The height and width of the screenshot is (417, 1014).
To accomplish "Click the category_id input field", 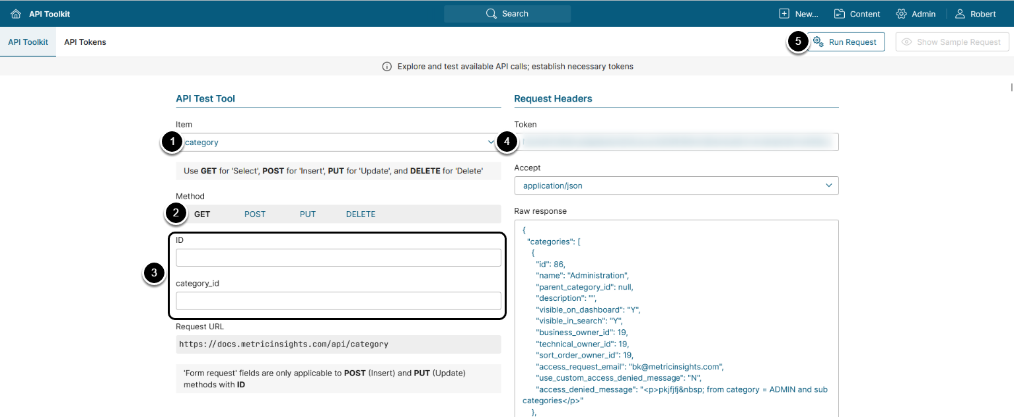I will pyautogui.click(x=338, y=301).
